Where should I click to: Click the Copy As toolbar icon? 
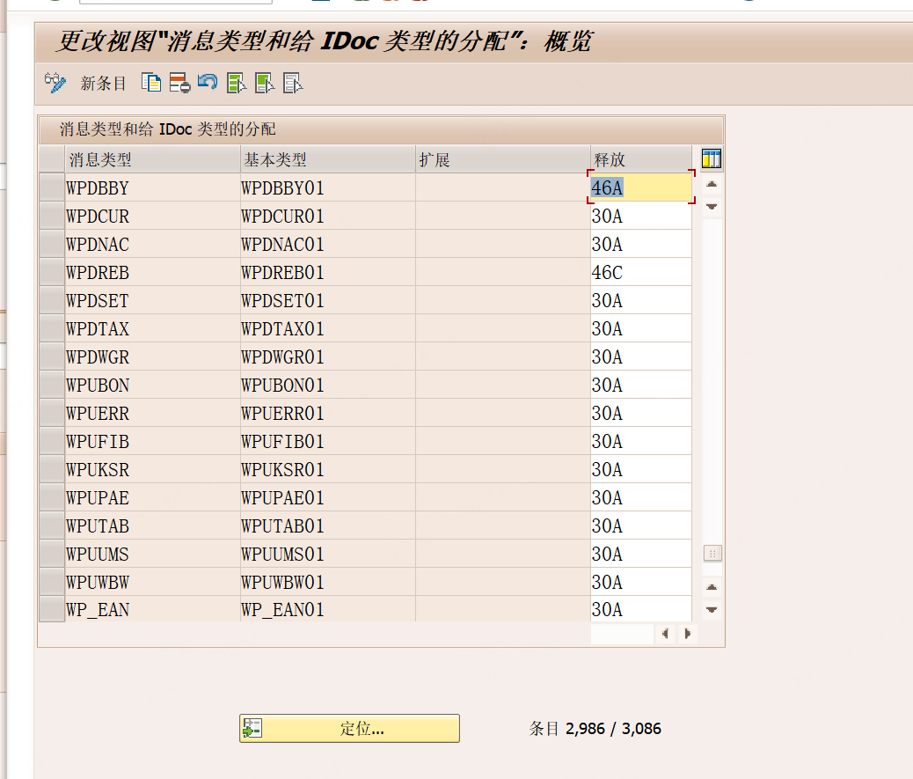(151, 84)
